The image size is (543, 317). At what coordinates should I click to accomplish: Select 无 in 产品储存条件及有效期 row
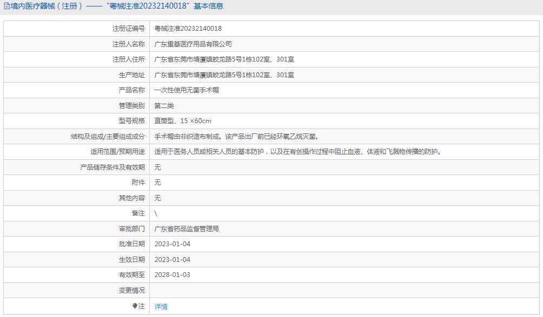click(157, 167)
